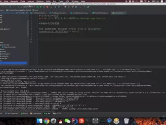
Task: Launch Finder from the dock
Action: [39, 121]
